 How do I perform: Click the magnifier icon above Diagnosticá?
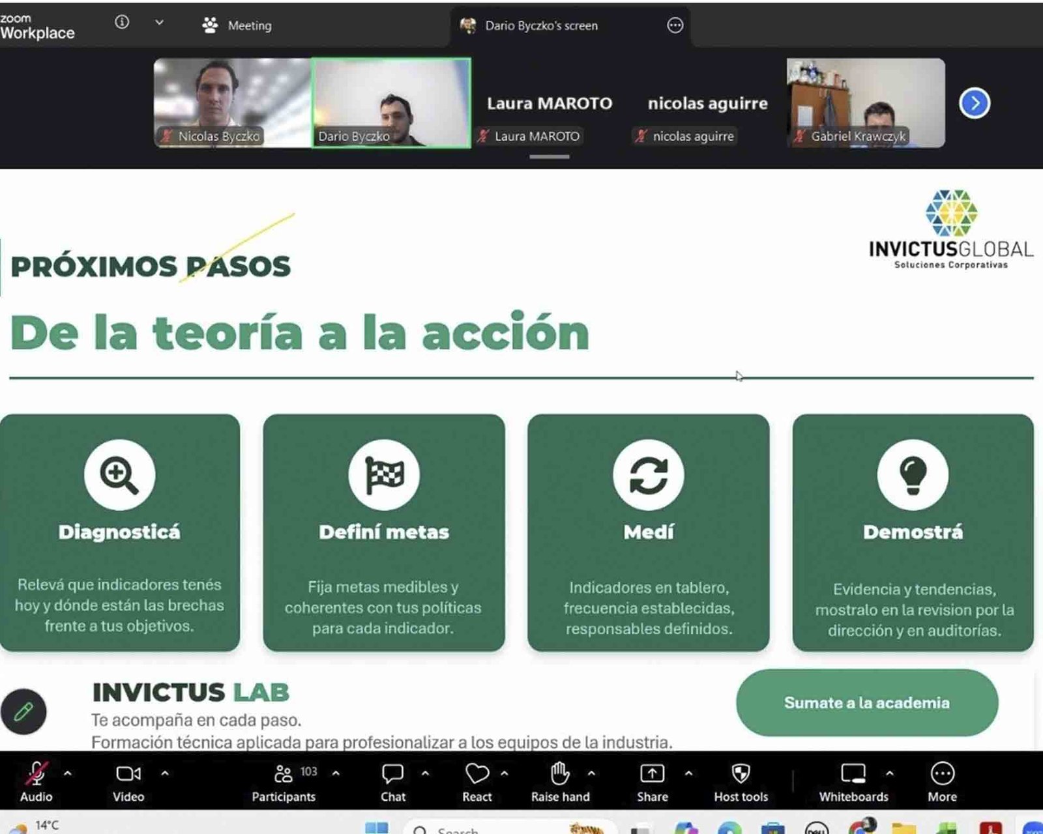119,475
